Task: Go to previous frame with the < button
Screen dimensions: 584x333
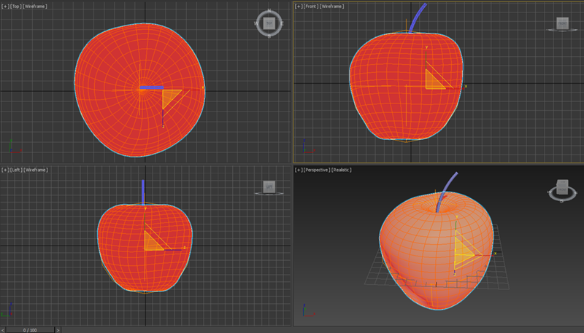Action: 3,330
